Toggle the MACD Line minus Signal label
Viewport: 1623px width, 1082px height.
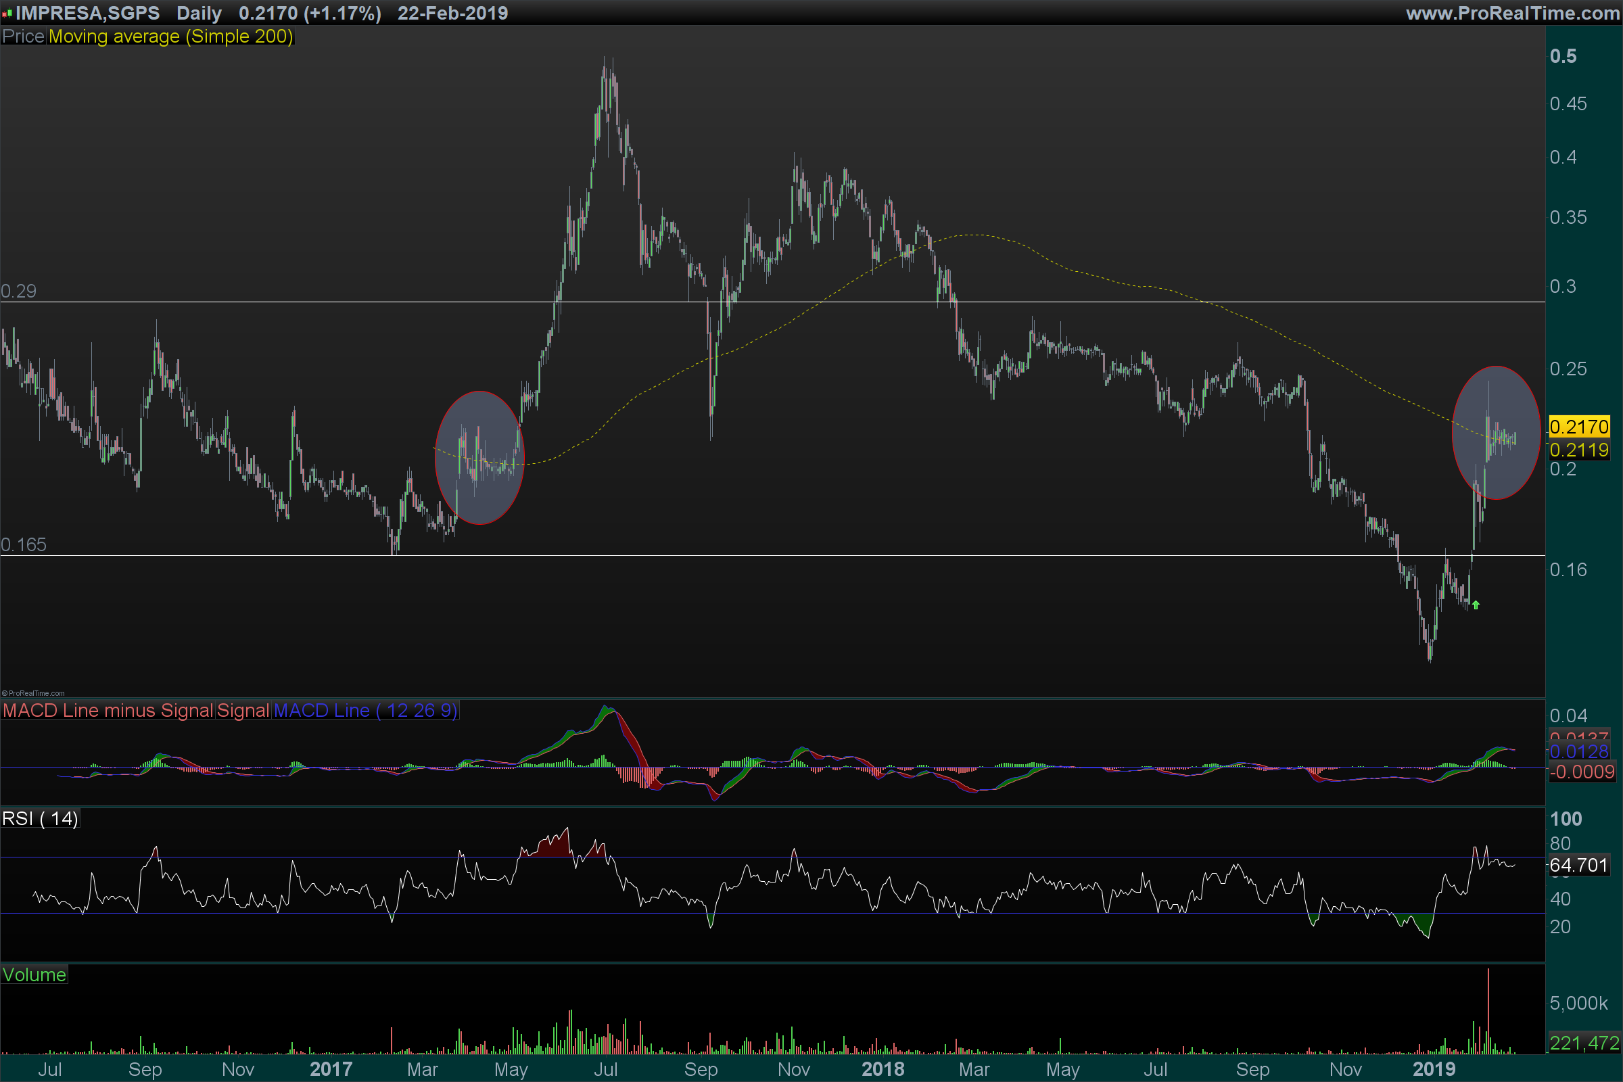point(108,711)
